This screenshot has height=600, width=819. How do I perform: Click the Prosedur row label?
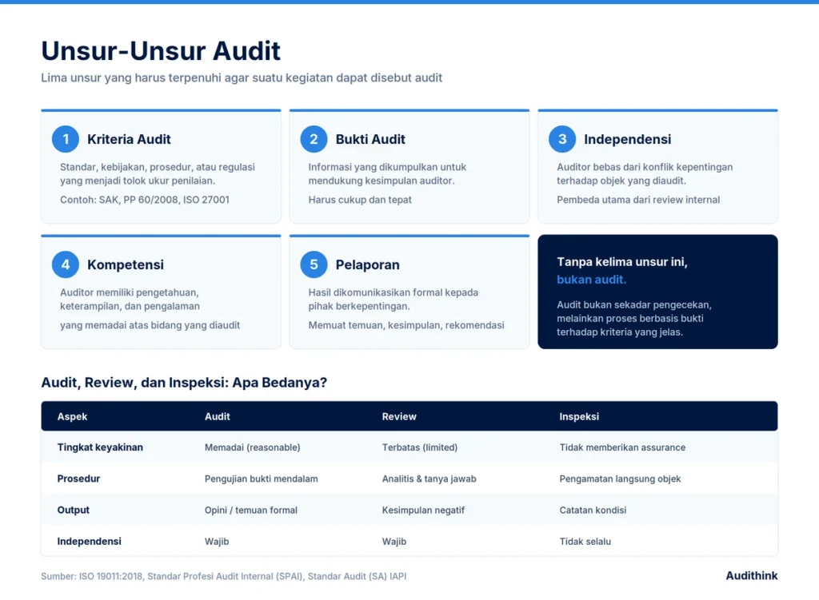[78, 479]
